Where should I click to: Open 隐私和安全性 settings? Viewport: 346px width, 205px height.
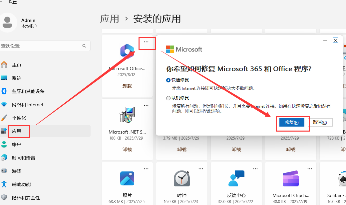pos(26,198)
